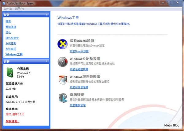Open the 優化 task link
The height and width of the screenshot is (131, 184).
8,32
